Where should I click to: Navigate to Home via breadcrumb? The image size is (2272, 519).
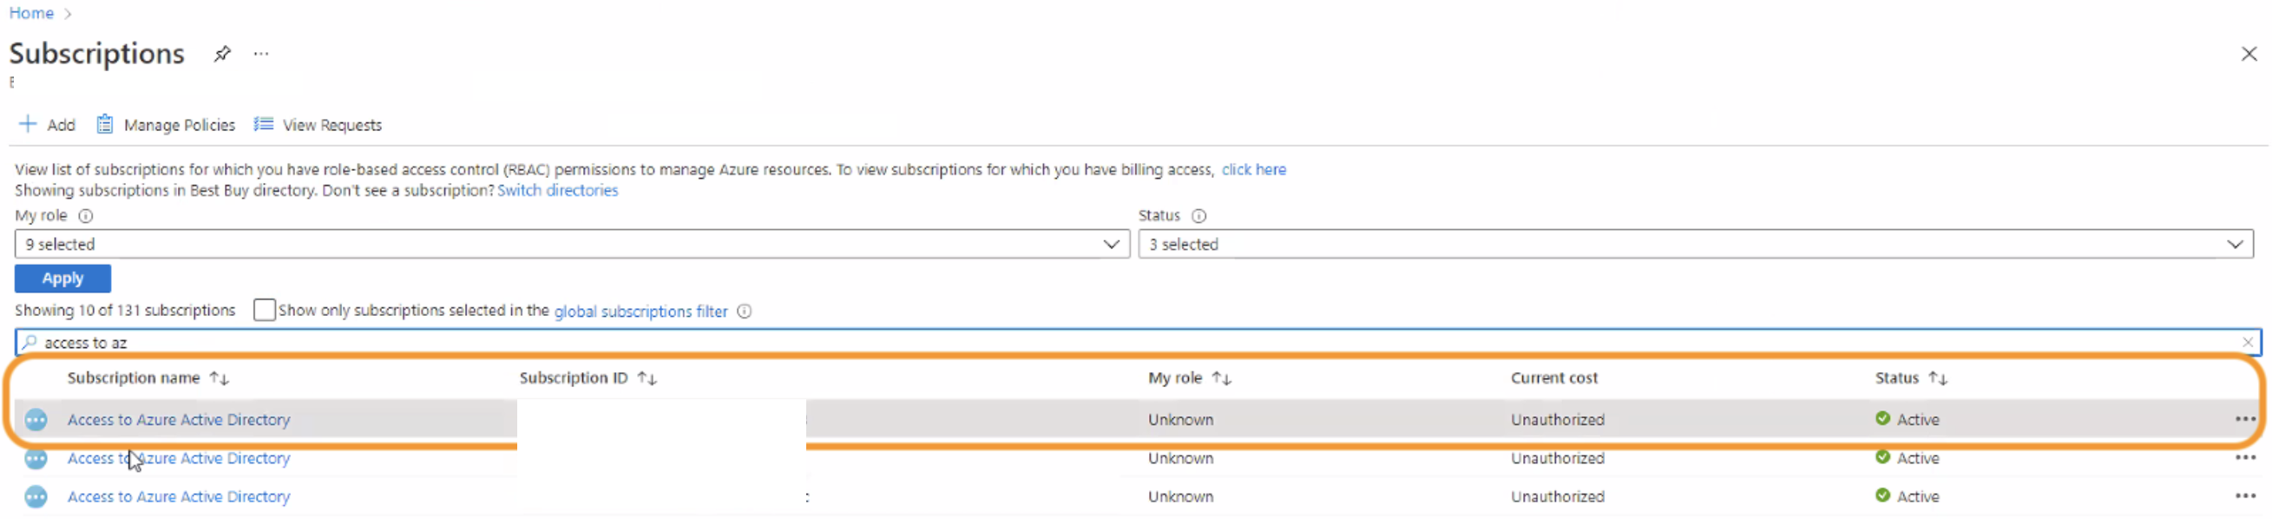[x=31, y=12]
